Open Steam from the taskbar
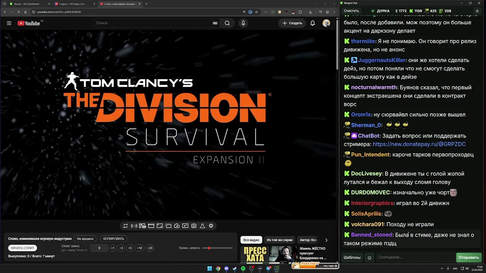 [235, 268]
